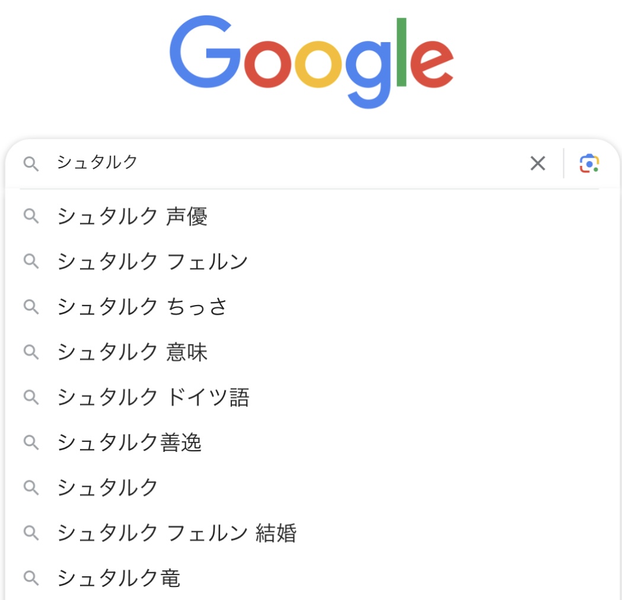Click search icon beside シュタルク善逸
Viewport: 622px width, 600px height.
pyautogui.click(x=31, y=442)
